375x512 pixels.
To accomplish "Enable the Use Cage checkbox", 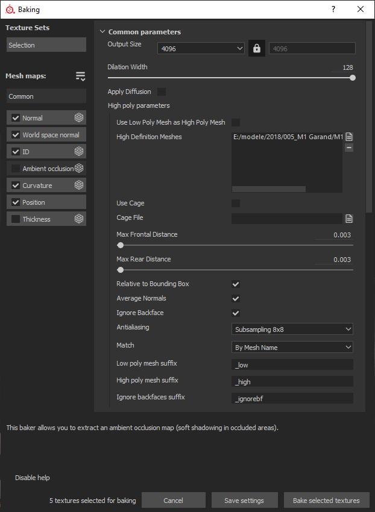I will [236, 203].
